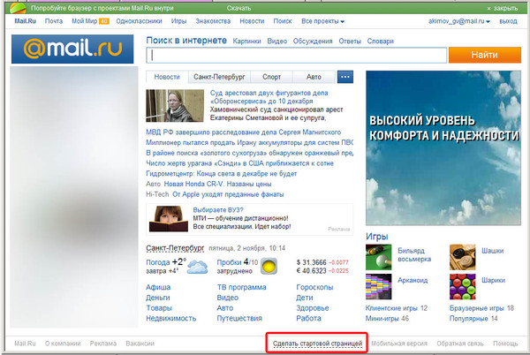530x355 pixels.
Task: Open the Погода weather link
Action: point(157,262)
